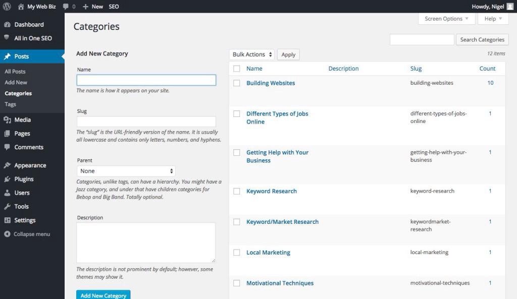517x299 pixels.
Task: Tick the Local Marketing checkbox
Action: pos(236,253)
